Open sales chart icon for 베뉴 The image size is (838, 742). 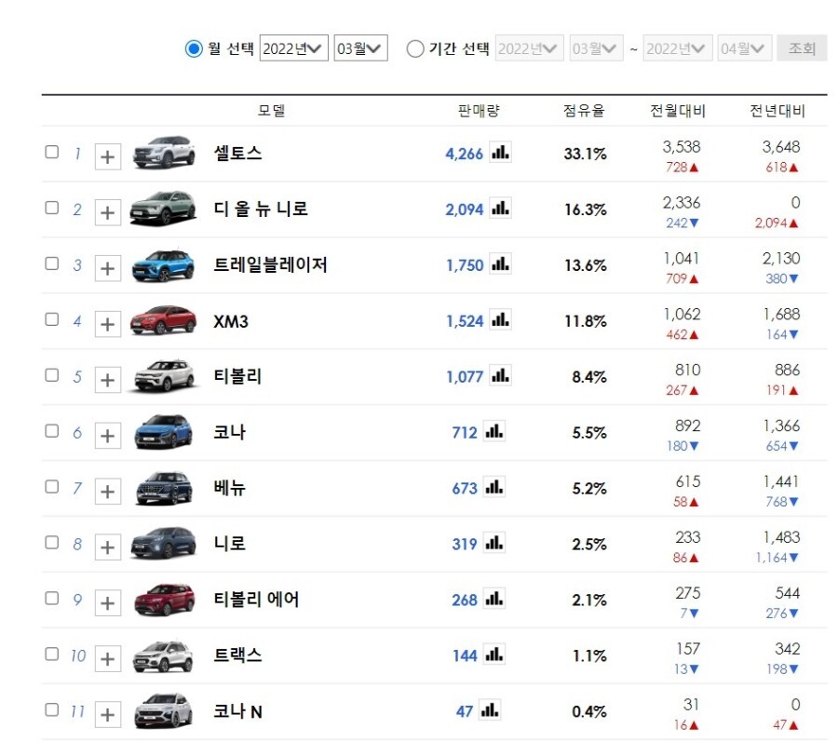coord(493,487)
